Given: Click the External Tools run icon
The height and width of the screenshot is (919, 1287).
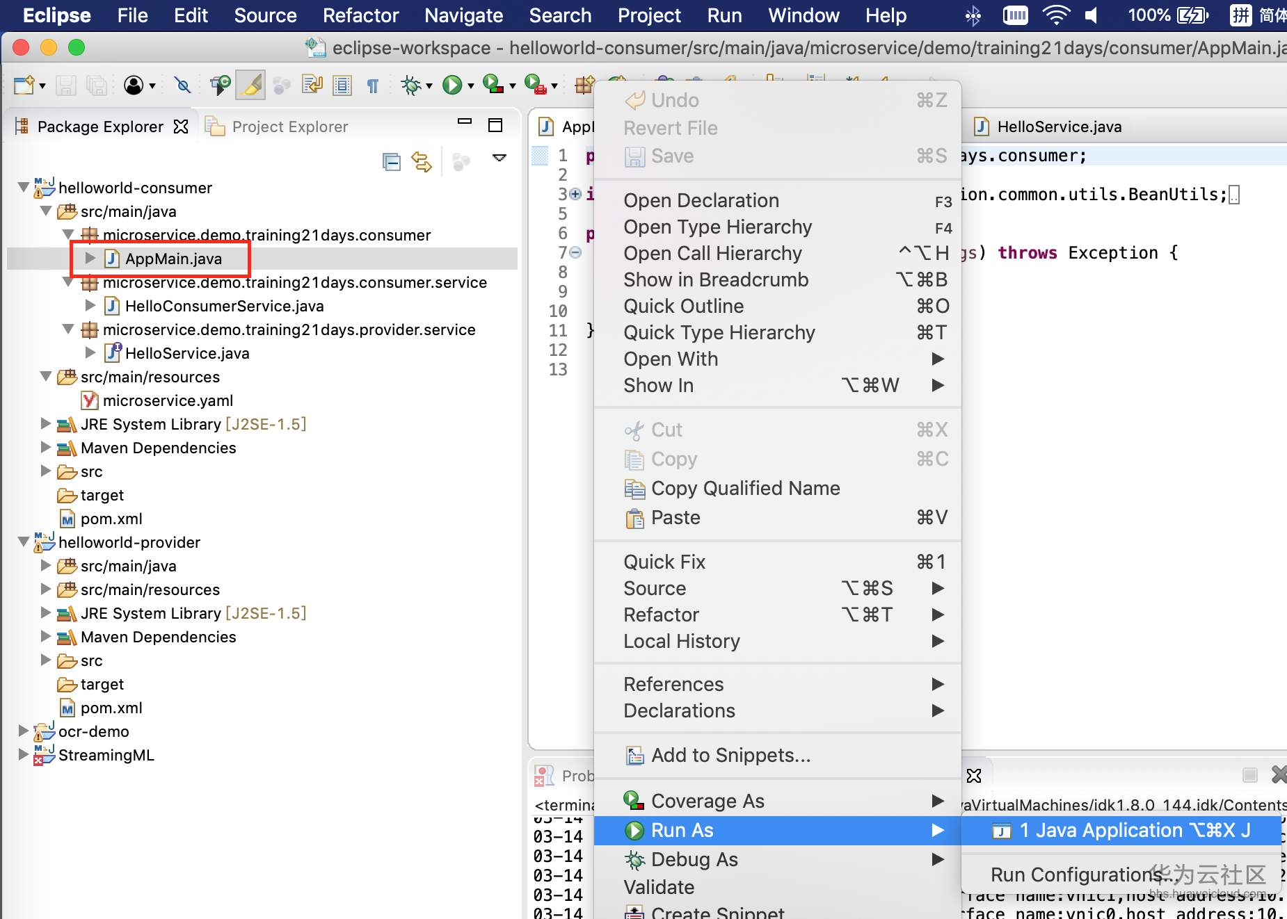Looking at the screenshot, I should pyautogui.click(x=534, y=84).
